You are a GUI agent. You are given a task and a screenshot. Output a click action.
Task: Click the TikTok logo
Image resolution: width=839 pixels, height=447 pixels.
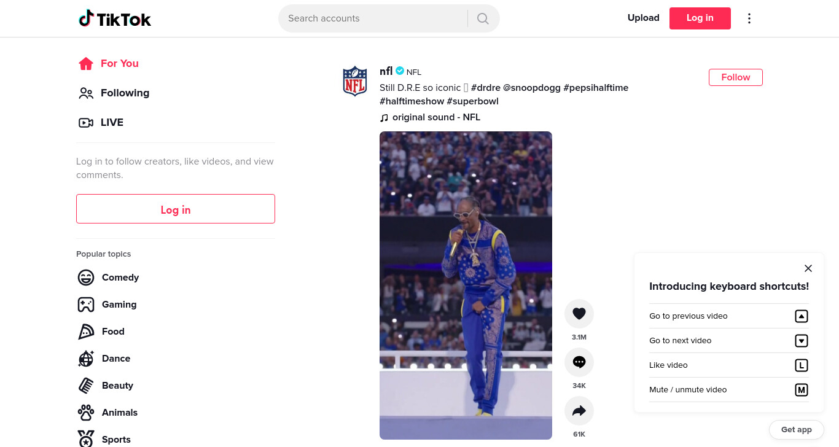[x=115, y=18]
